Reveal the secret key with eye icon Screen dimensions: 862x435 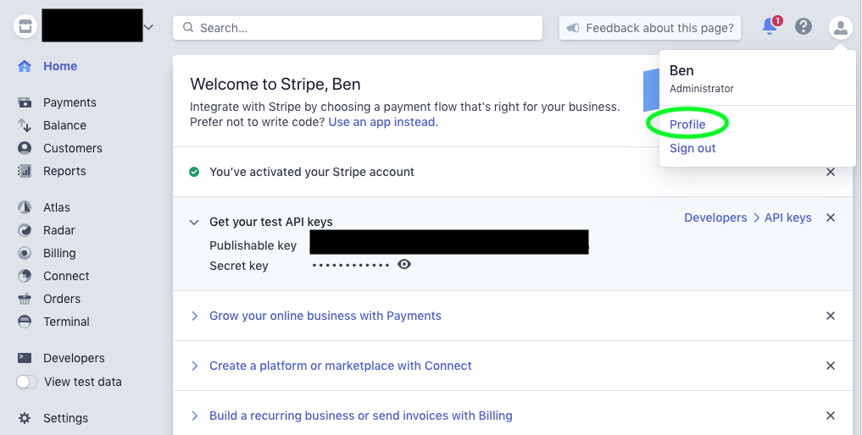pyautogui.click(x=404, y=265)
